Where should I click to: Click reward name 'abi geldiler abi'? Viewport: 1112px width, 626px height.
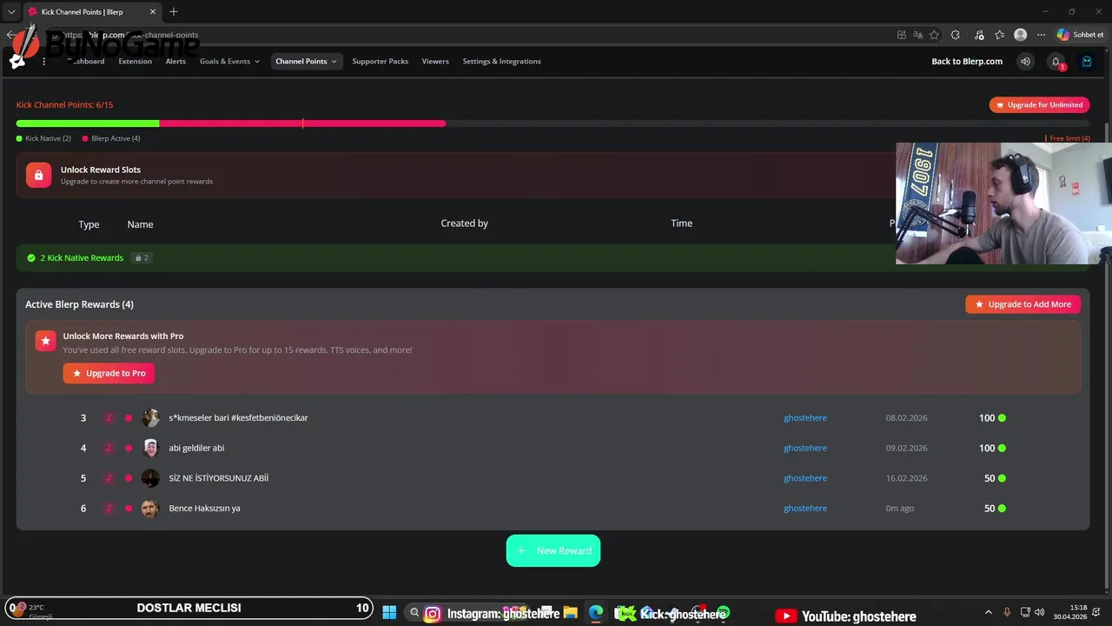[x=196, y=448]
